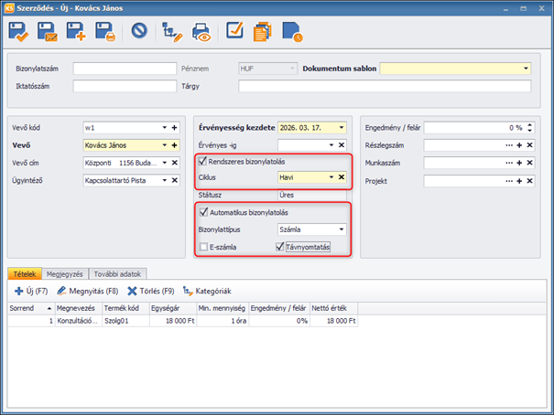Image resolution: width=554 pixels, height=415 pixels.
Task: Uncheck the Távnyomtatás checkbox
Action: tap(280, 247)
